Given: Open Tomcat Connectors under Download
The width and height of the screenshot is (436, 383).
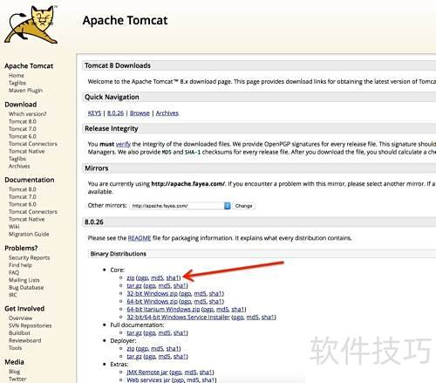Looking at the screenshot, I should (x=33, y=144).
